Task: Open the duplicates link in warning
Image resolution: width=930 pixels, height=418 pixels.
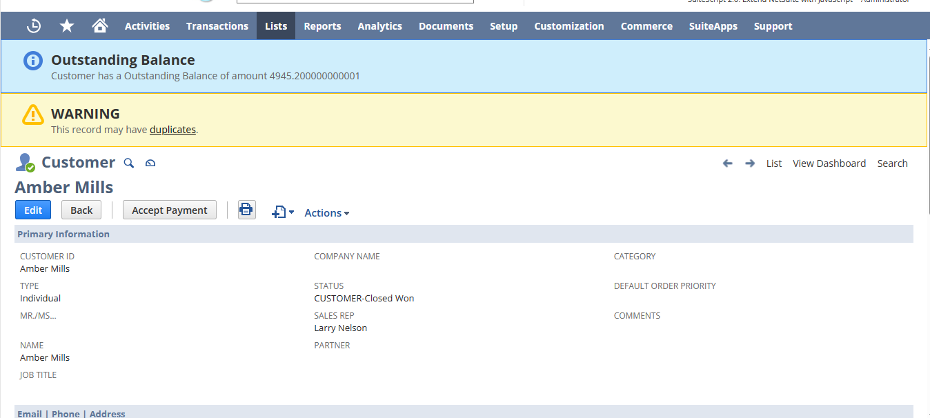Action: 172,129
